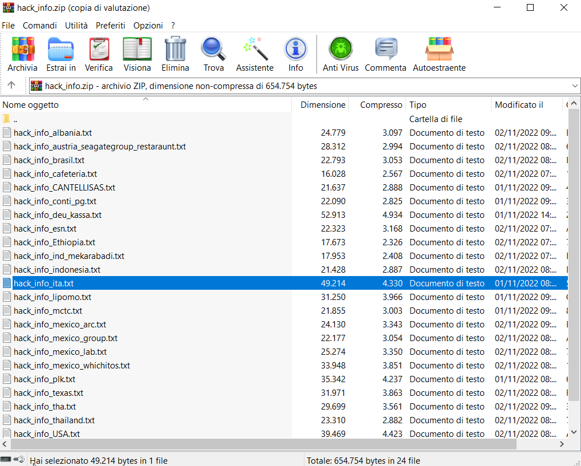Go up one folder level arrow
This screenshot has width=581, height=466.
pyautogui.click(x=11, y=86)
